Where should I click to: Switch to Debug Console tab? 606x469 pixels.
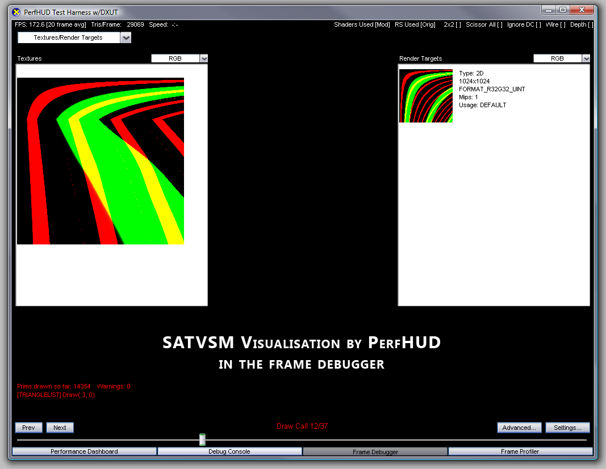click(x=229, y=451)
